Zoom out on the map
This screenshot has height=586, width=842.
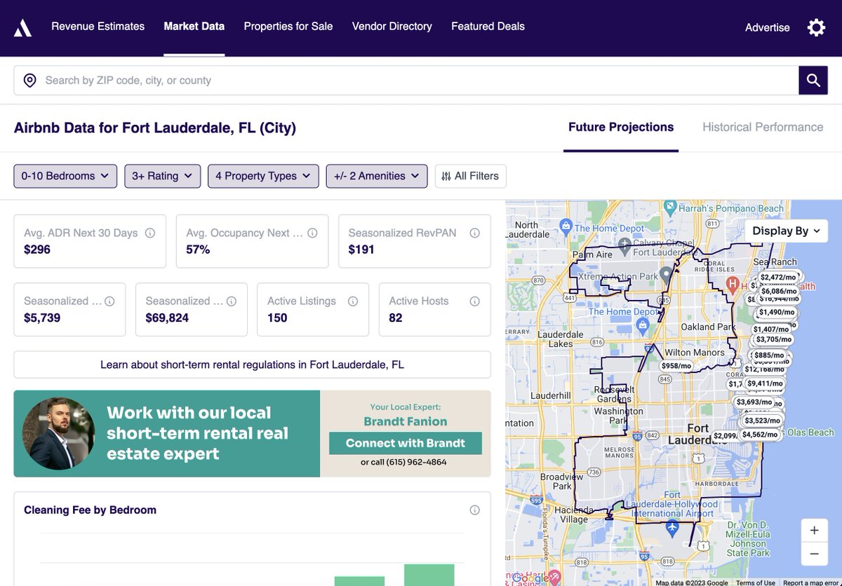814,553
